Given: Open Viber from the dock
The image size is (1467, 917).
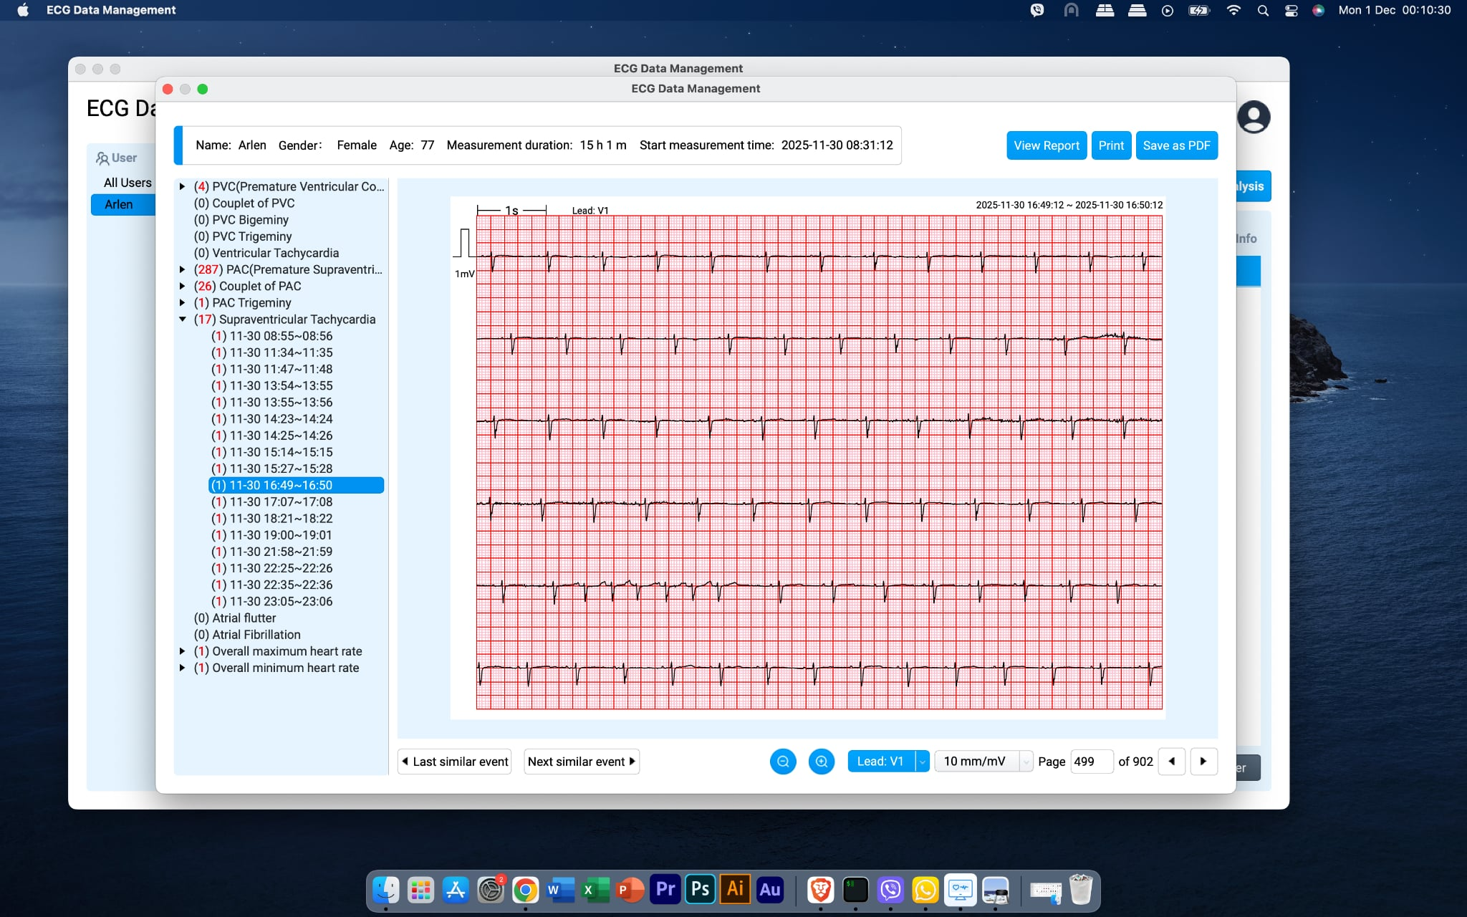Looking at the screenshot, I should 890,890.
